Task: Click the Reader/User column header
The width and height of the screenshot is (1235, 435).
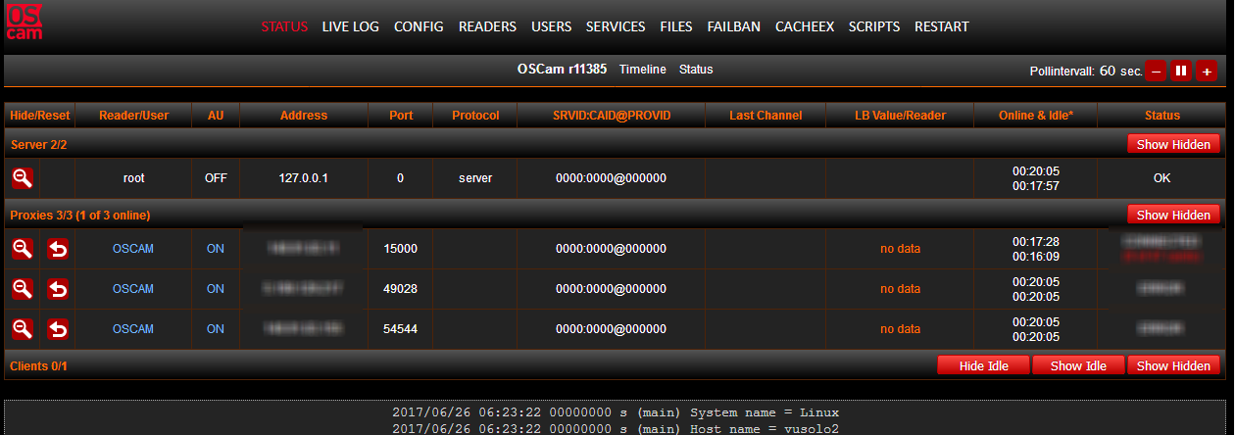Action: [133, 116]
